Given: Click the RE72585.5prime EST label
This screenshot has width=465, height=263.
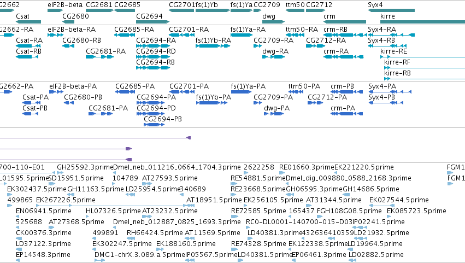Looking at the screenshot, I should tap(258, 212).
